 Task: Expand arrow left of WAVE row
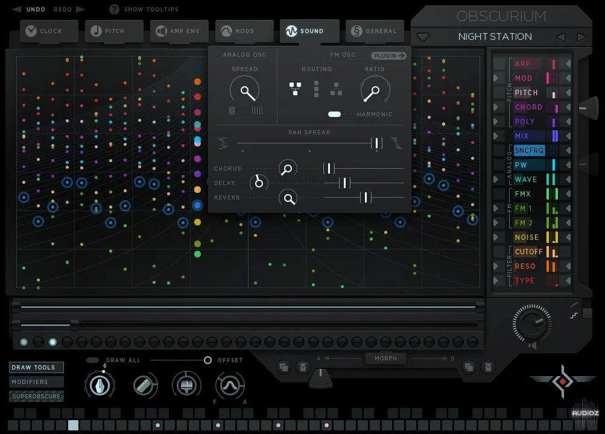click(496, 179)
